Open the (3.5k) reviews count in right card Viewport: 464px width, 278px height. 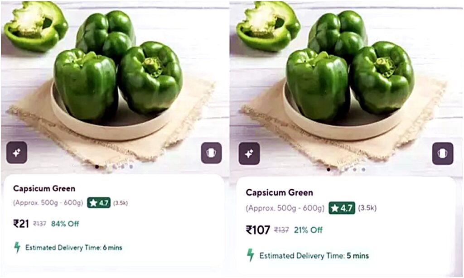[x=367, y=208]
